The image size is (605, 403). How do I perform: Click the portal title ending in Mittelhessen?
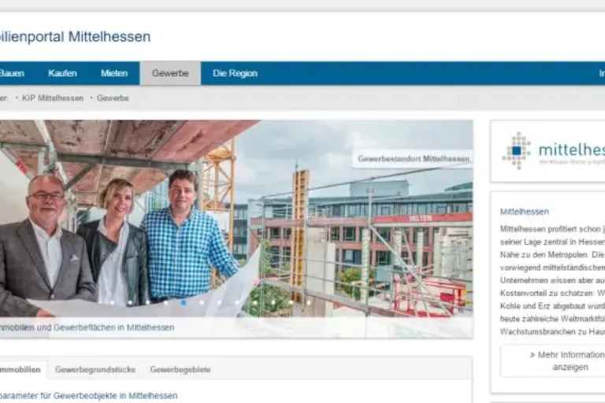76,37
